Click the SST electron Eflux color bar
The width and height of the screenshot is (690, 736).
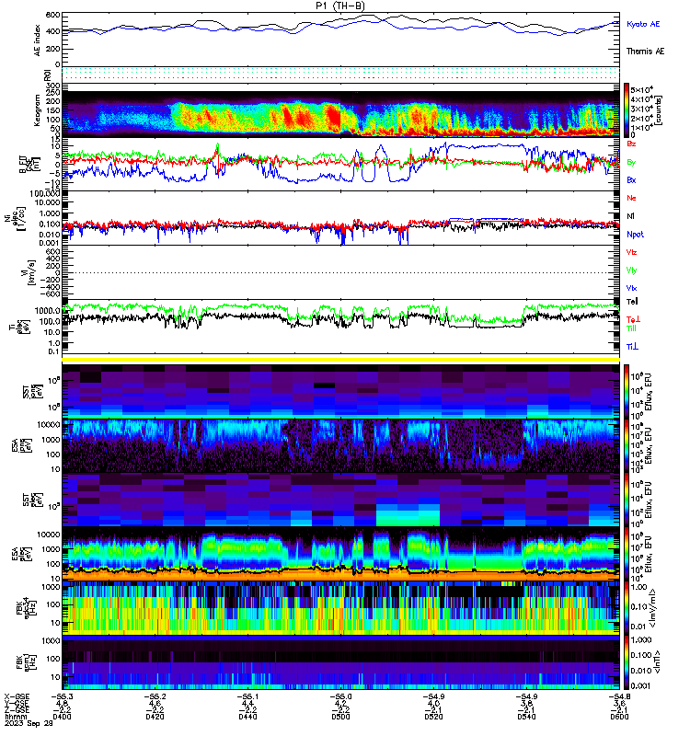(627, 500)
